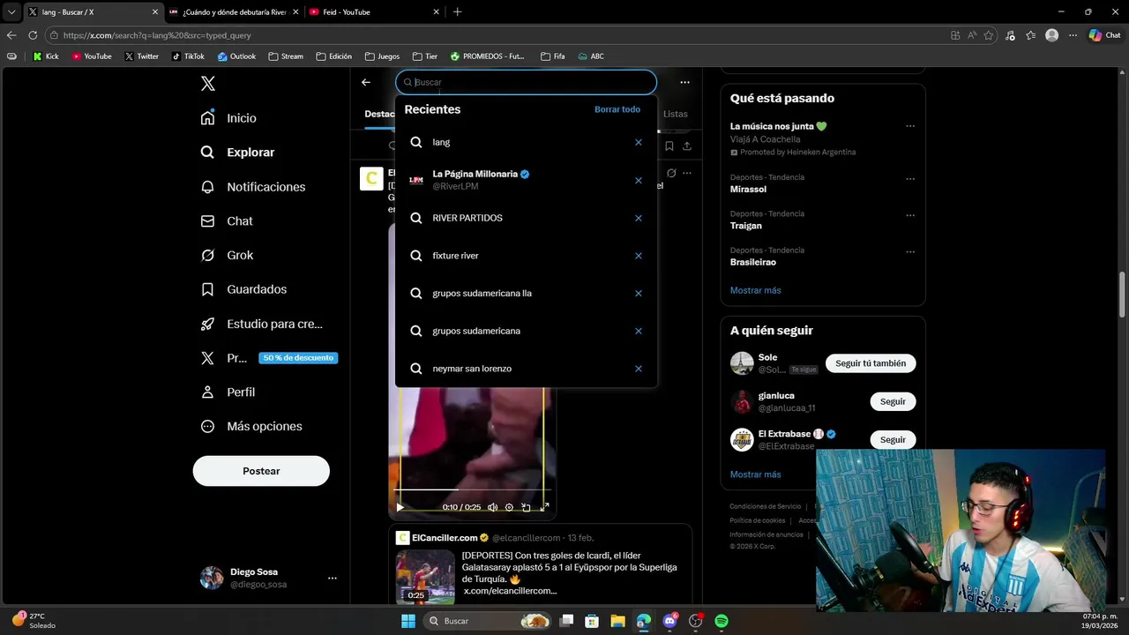The height and width of the screenshot is (635, 1129).
Task: Open Discord from the taskbar
Action: point(670,621)
